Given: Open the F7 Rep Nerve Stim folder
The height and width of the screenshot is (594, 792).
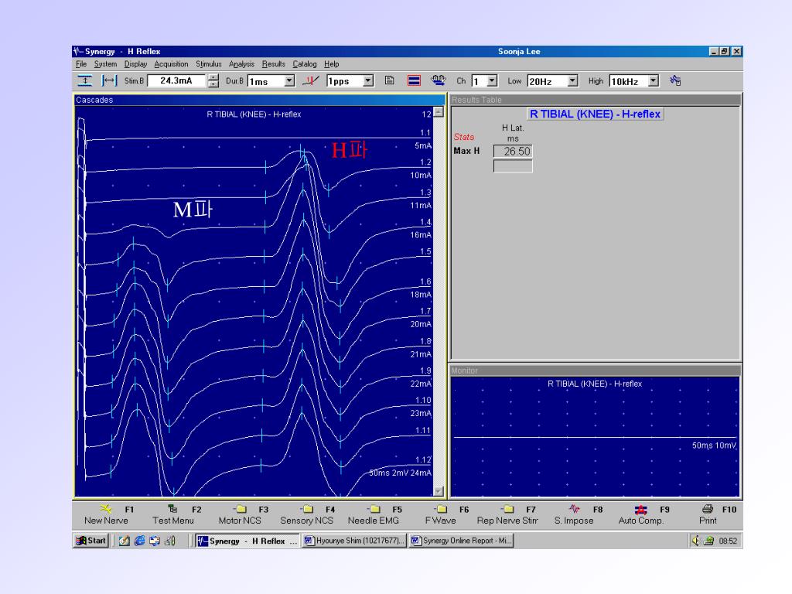Looking at the screenshot, I should point(507,509).
